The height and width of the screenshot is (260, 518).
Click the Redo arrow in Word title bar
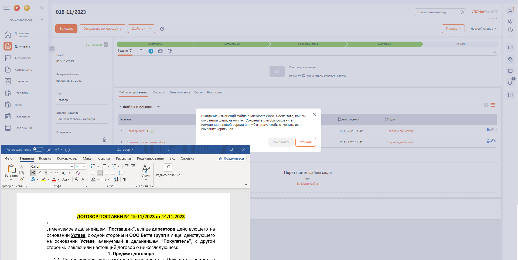click(67, 150)
